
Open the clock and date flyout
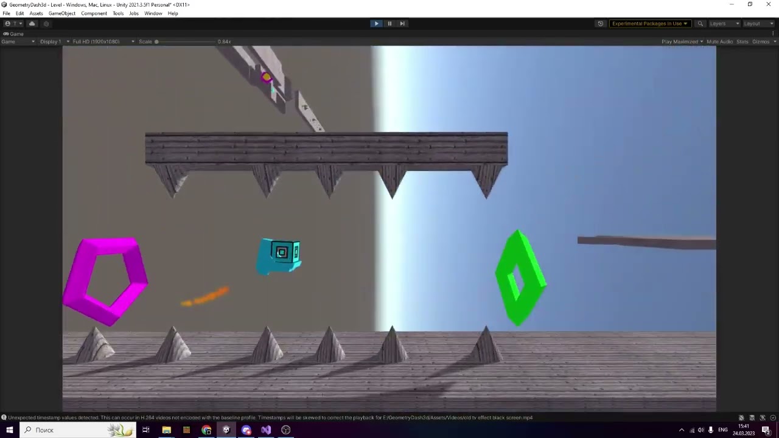coord(744,430)
